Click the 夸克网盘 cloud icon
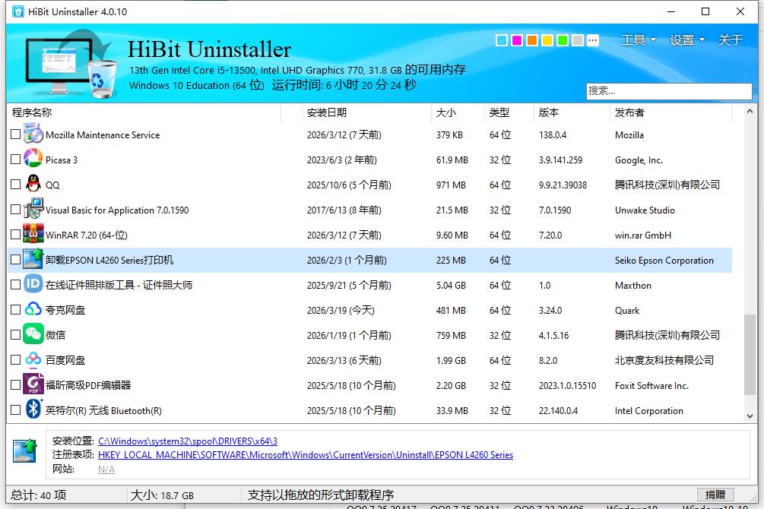Image resolution: width=764 pixels, height=509 pixels. pos(33,308)
